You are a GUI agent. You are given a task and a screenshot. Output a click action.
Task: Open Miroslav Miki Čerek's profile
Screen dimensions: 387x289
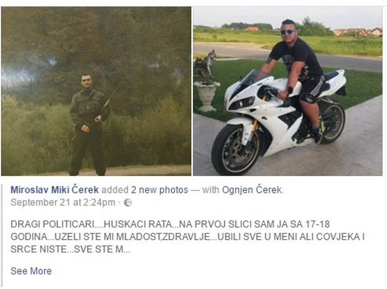pyautogui.click(x=55, y=189)
